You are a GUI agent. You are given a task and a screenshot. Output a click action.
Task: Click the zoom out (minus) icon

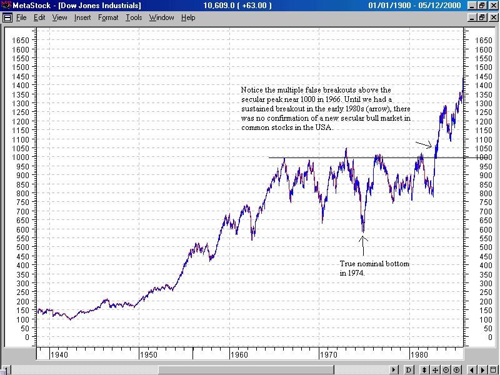446,370
